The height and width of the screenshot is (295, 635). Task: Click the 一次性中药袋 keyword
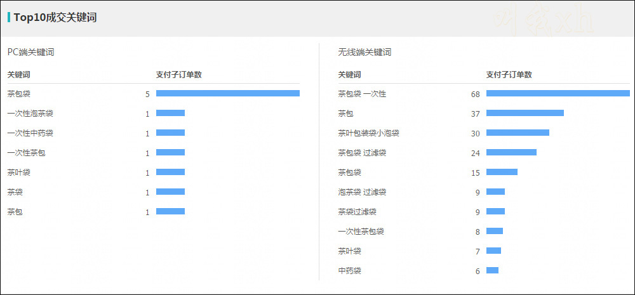[30, 133]
